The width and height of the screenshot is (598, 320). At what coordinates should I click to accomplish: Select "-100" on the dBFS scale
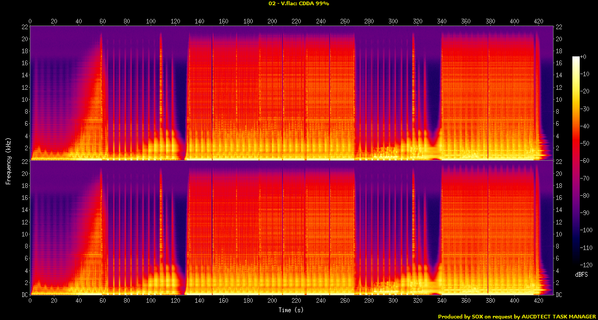pyautogui.click(x=586, y=230)
